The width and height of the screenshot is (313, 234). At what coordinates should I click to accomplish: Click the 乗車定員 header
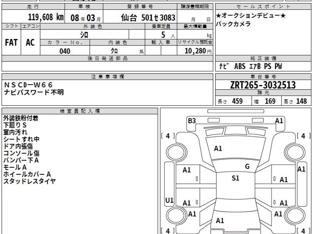coord(161,26)
